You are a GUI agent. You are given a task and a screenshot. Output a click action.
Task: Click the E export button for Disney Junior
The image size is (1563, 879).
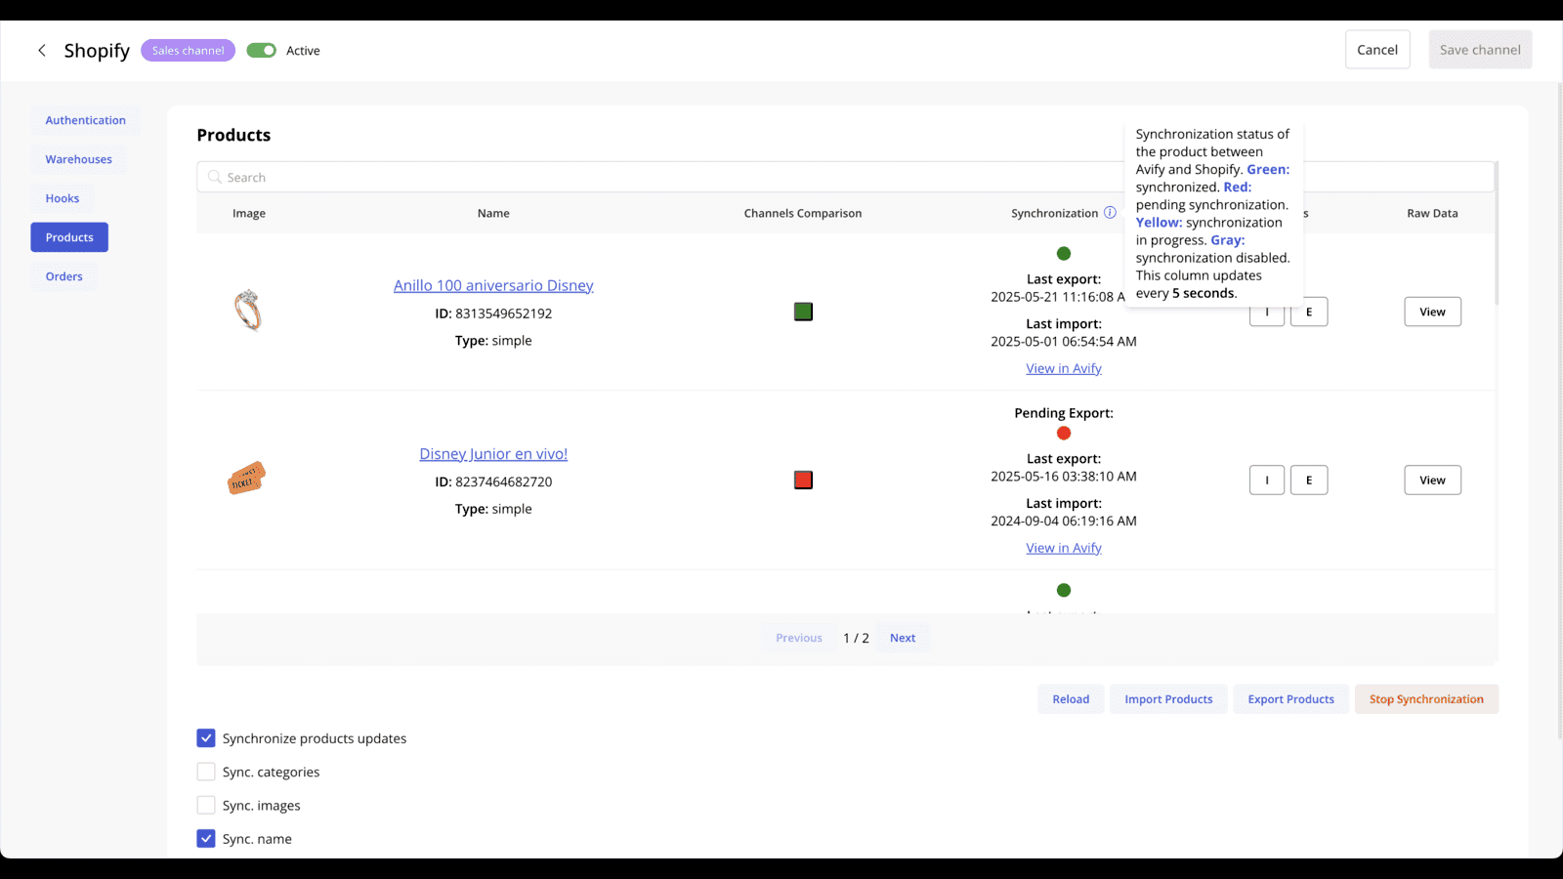coord(1309,480)
